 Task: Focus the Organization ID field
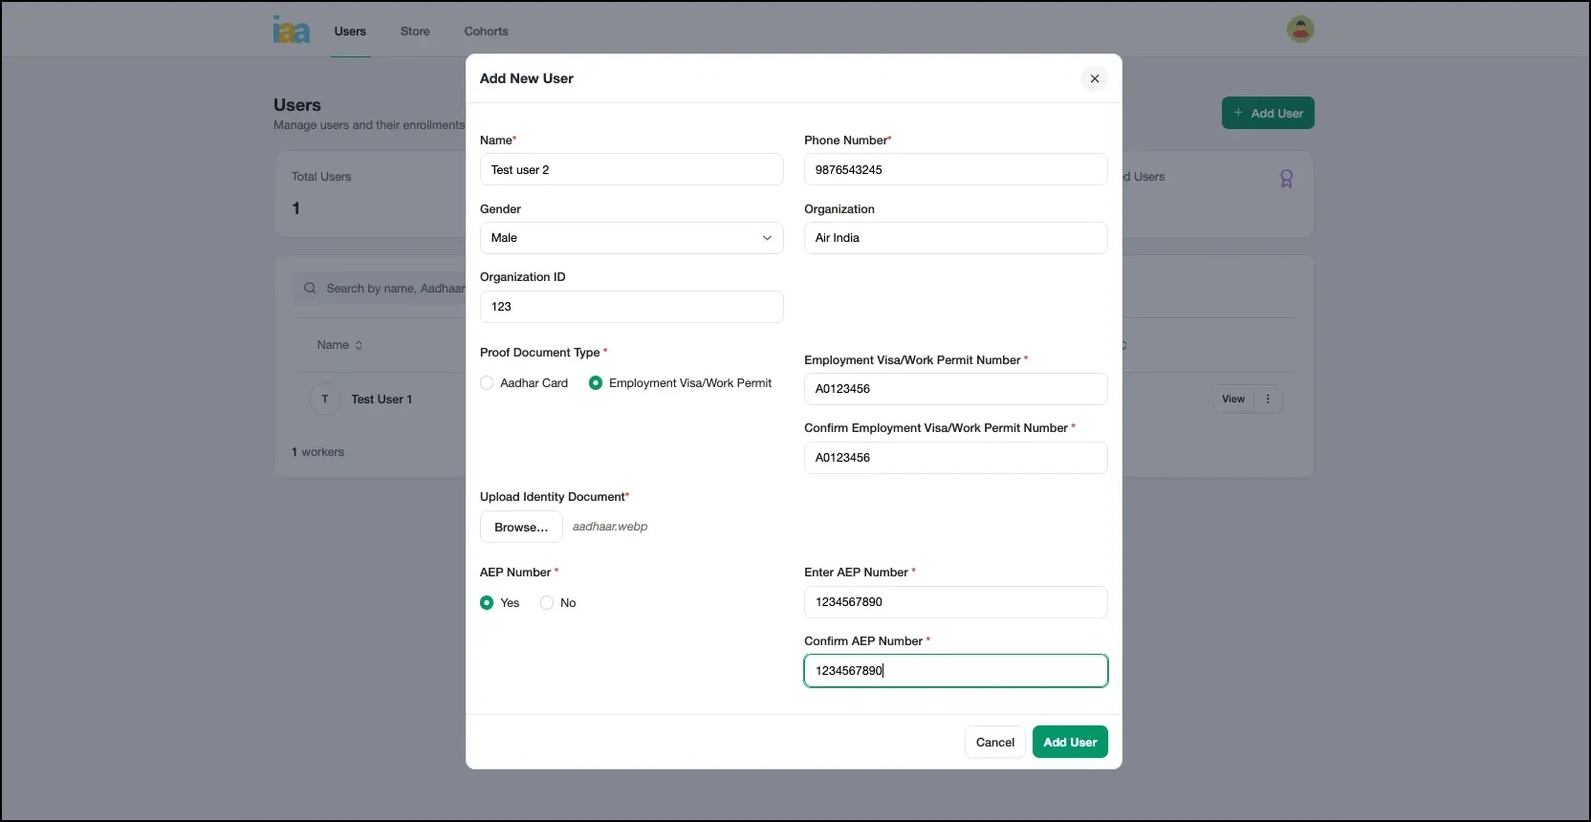(x=631, y=307)
